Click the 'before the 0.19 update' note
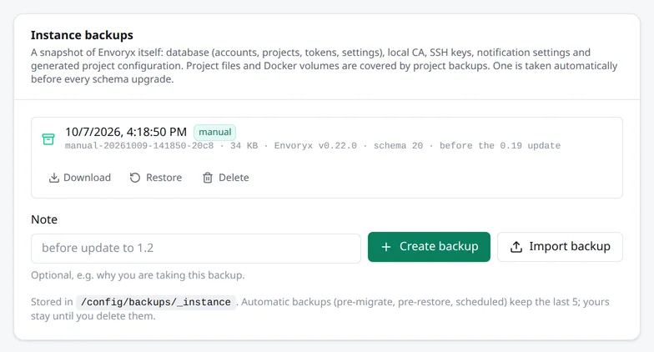Viewport: 654px width, 352px height. tap(500, 145)
